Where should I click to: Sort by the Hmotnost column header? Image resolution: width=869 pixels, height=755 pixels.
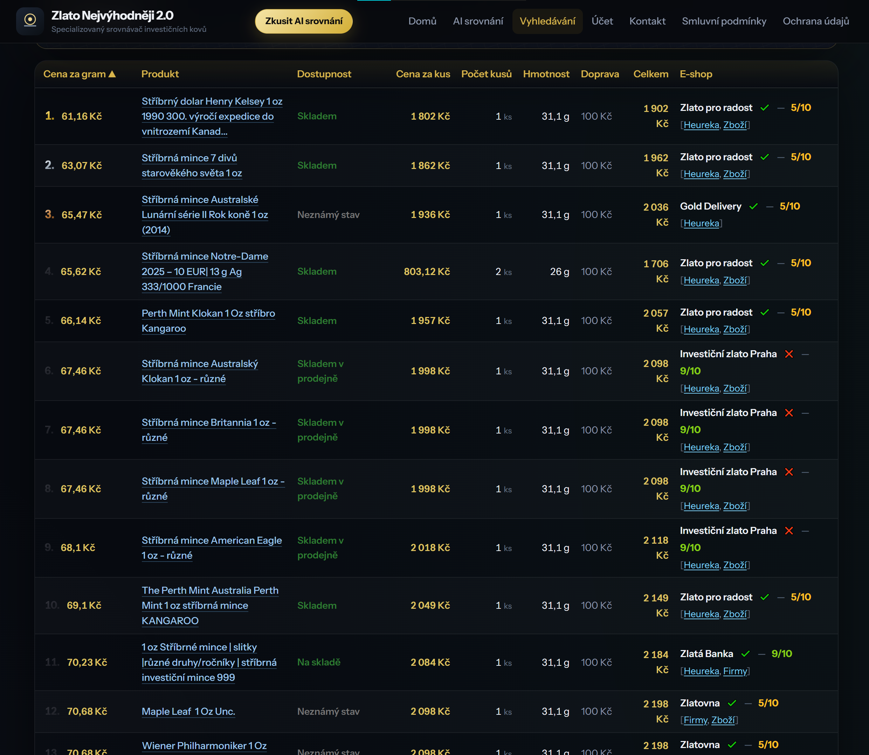point(546,74)
